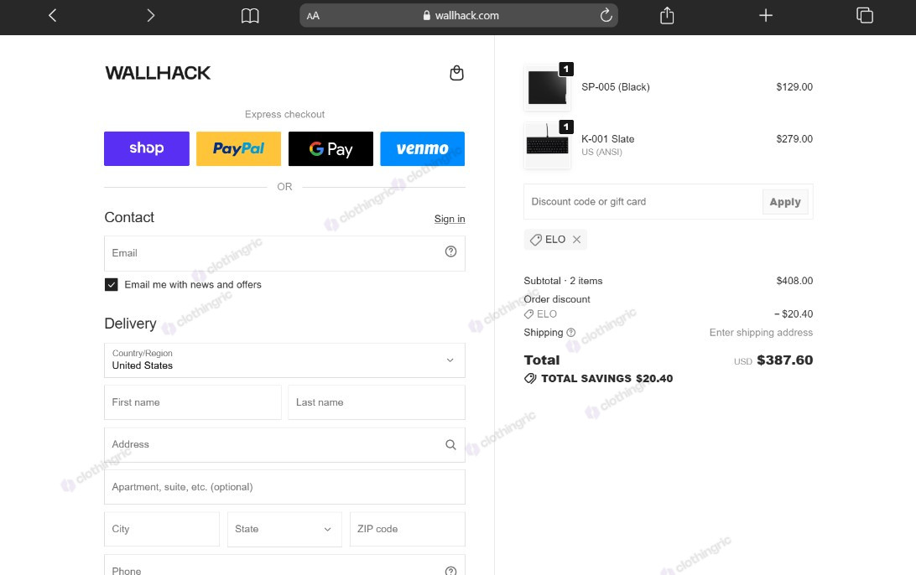Click the $387.60 total amount
The width and height of the screenshot is (916, 575).
coord(784,360)
